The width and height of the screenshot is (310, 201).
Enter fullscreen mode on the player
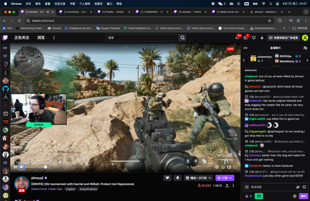[235, 167]
